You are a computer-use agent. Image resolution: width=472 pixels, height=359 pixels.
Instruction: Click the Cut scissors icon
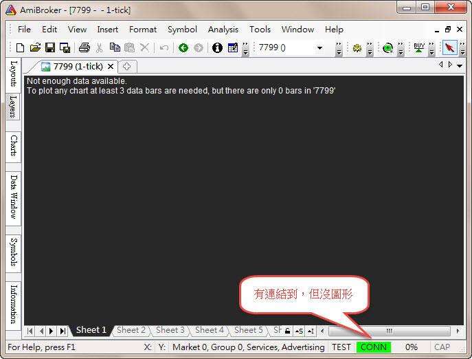[x=100, y=47]
